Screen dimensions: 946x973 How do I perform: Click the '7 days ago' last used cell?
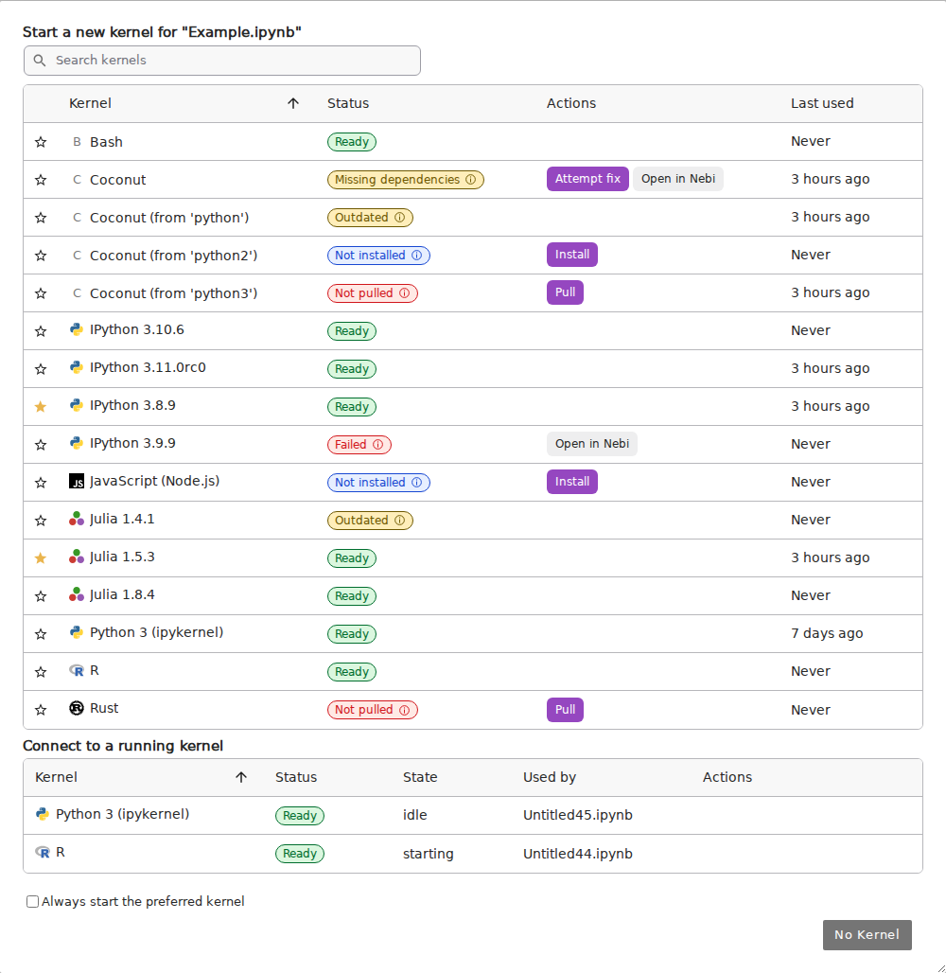click(827, 633)
